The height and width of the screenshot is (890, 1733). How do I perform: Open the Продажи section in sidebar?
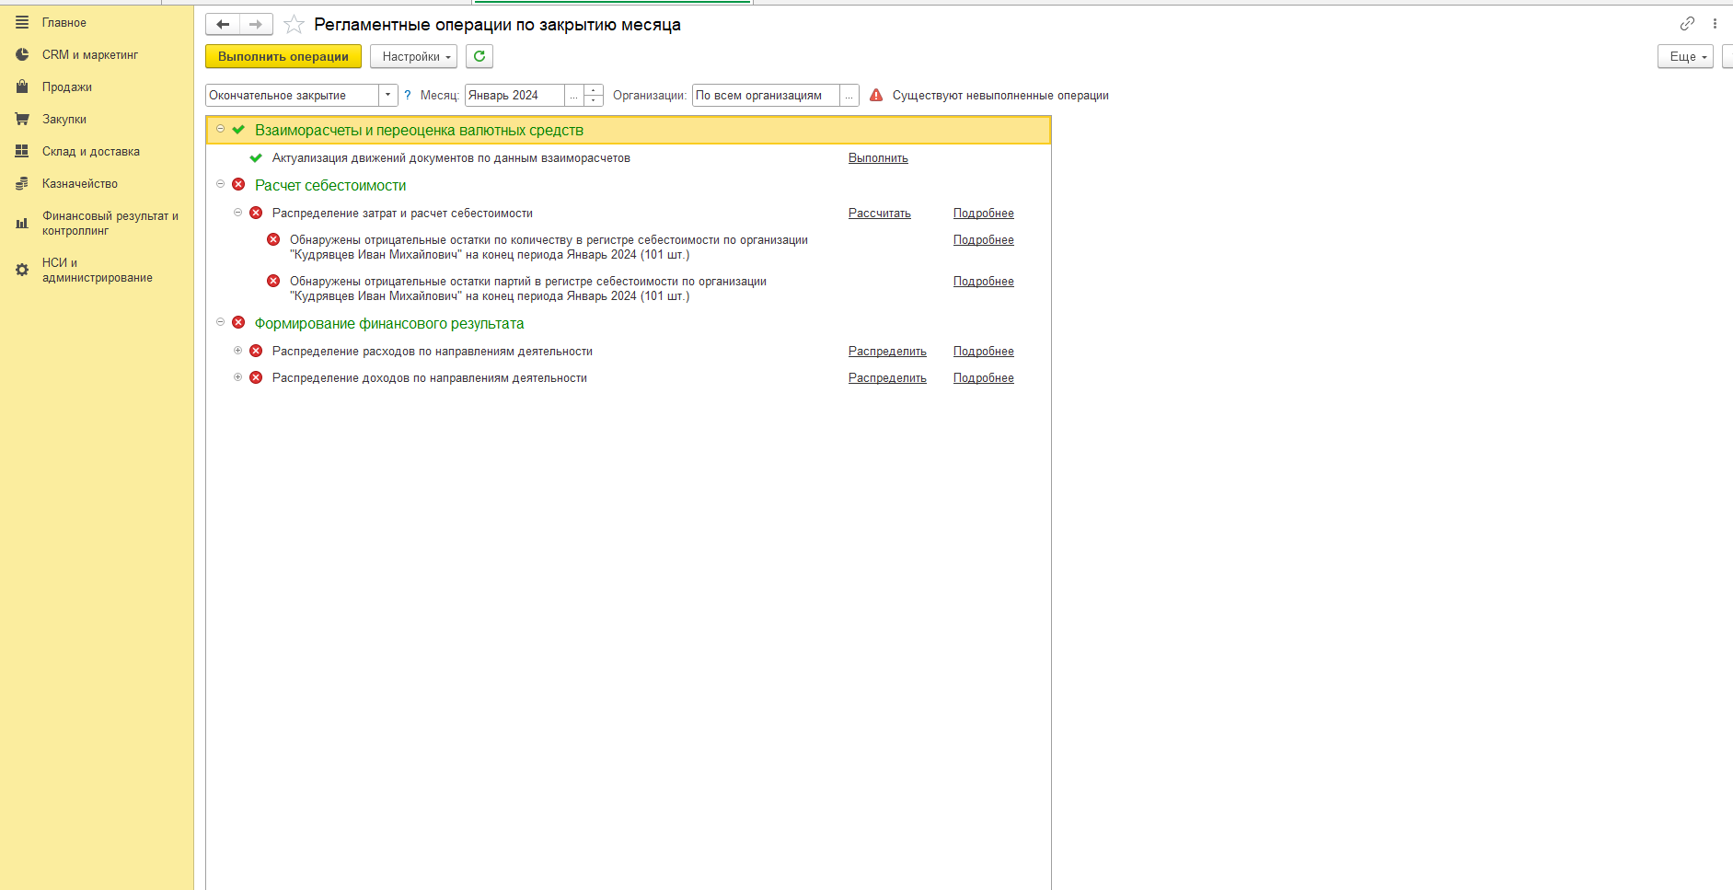point(66,87)
